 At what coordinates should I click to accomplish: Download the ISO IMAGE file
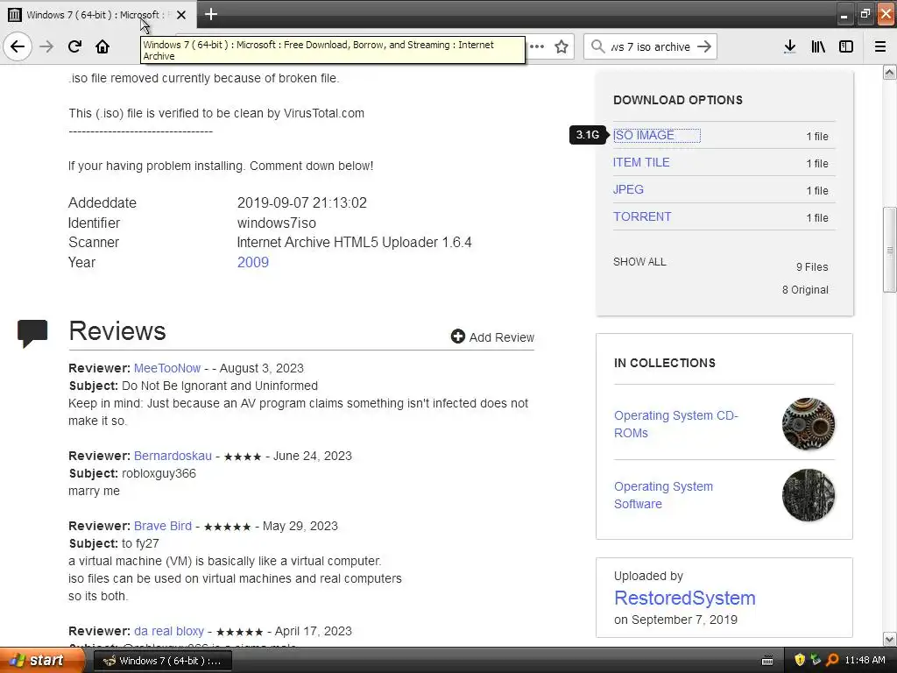click(x=644, y=135)
